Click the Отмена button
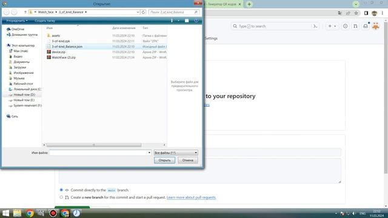This screenshot has height=218, width=388. tap(188, 160)
